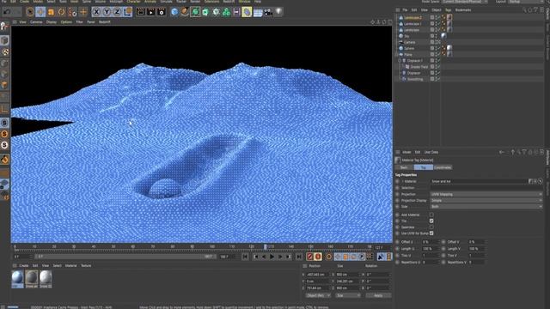Image resolution: width=550 pixels, height=309 pixels.
Task: Enable the Add Material checkbox
Action: click(431, 215)
